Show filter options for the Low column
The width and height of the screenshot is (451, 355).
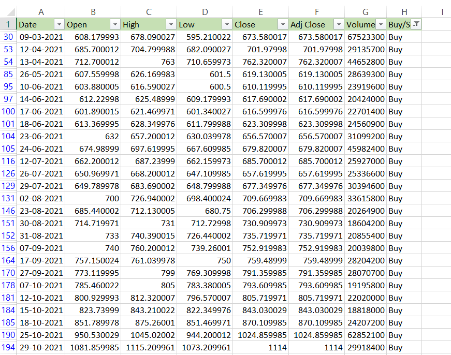226,24
